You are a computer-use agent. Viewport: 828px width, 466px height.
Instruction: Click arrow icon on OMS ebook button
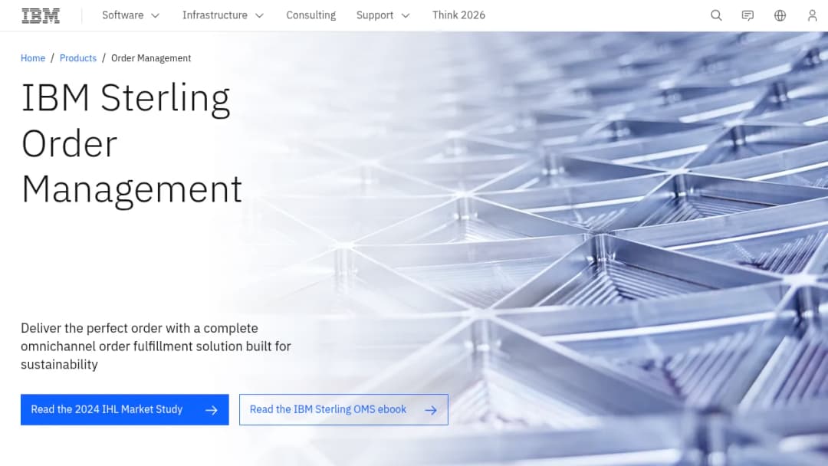(431, 410)
